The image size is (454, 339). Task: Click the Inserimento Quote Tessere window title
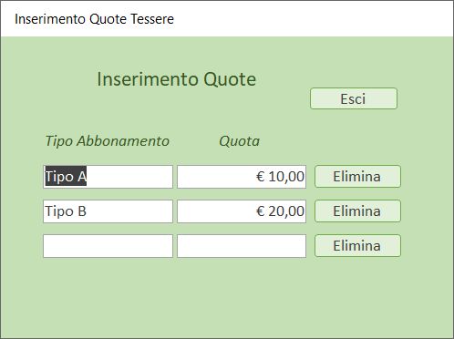click(94, 19)
